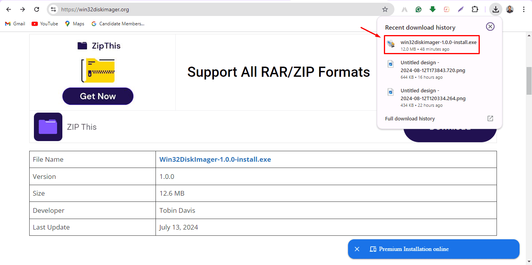The height and width of the screenshot is (265, 532).
Task: Bookmark this page with the star icon
Action: click(385, 9)
